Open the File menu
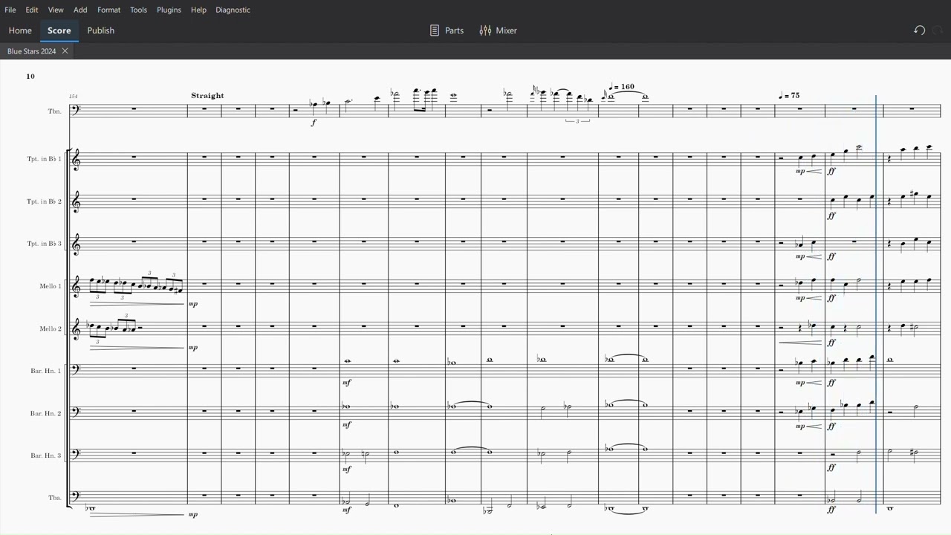 pos(10,10)
